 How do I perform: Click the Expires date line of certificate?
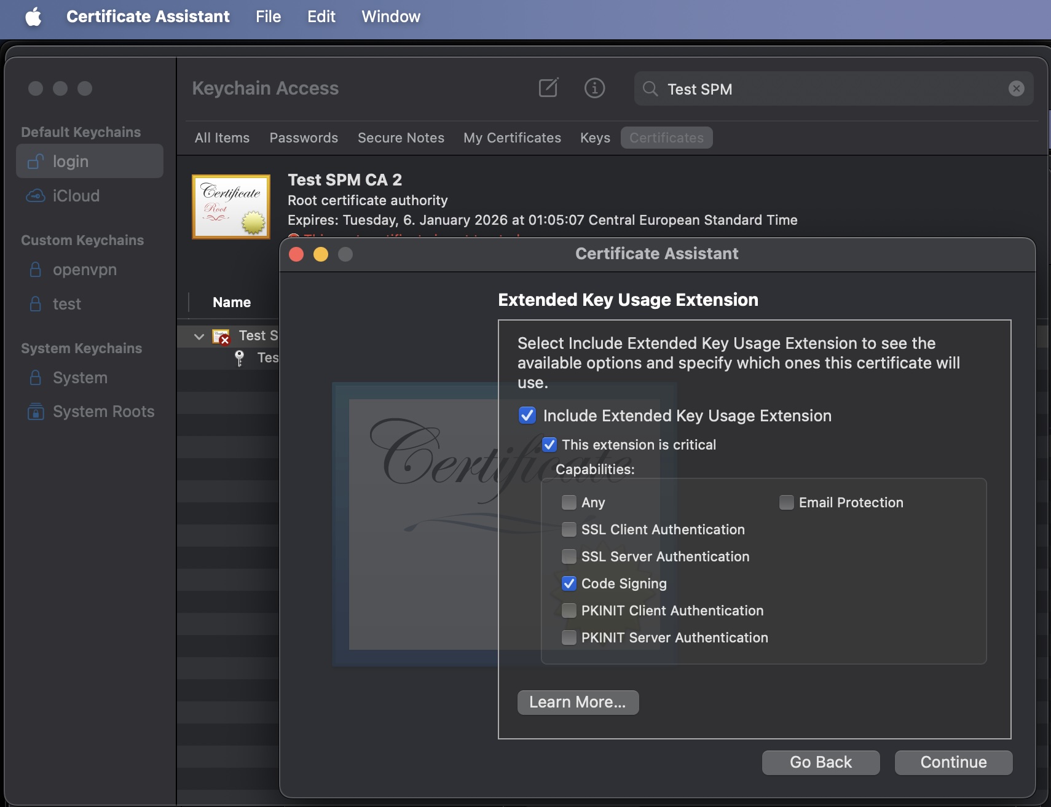(x=543, y=220)
